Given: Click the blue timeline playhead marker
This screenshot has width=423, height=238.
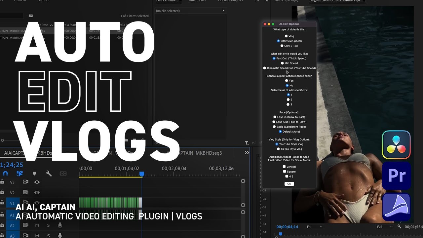Looking at the screenshot, I should coord(142,174).
